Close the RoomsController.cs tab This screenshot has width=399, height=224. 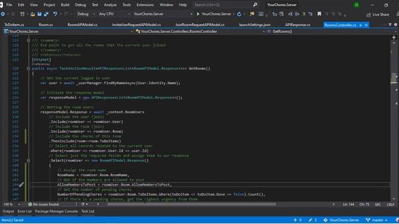coord(366,25)
